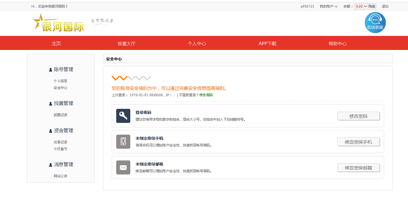
Task: Click the icon beside 资金管理
Action: pyautogui.click(x=50, y=130)
